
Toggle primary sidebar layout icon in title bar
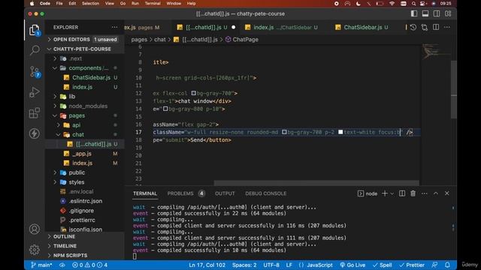414,13
